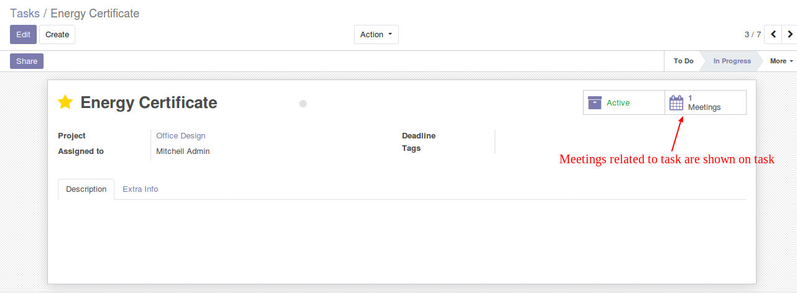The image size is (797, 293).
Task: Click the grey kanban state dot
Action: click(303, 104)
